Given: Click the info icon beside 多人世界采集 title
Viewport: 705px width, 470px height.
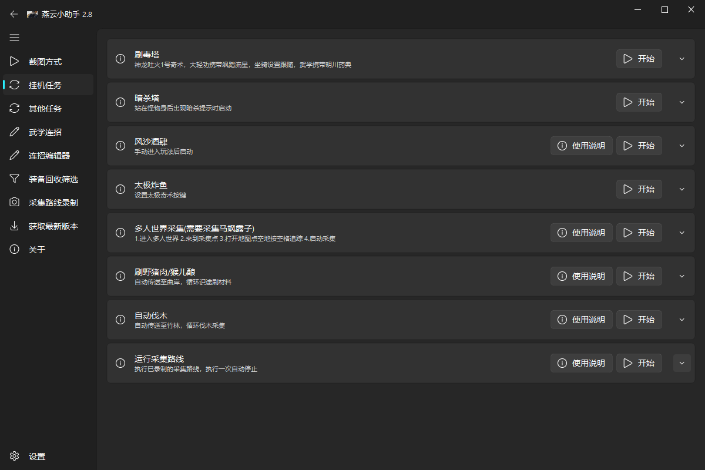Looking at the screenshot, I should [120, 233].
